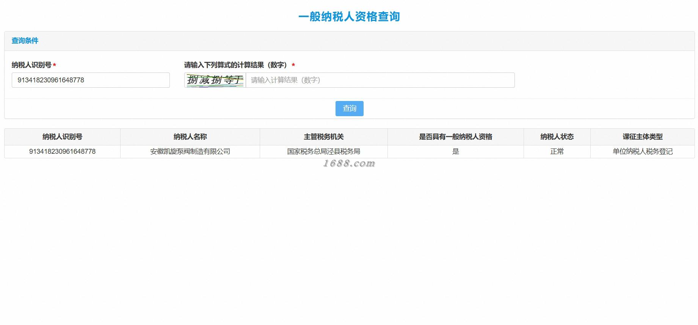Click the cell 国家税务总局泾县税务局
The height and width of the screenshot is (325, 698).
pos(323,151)
